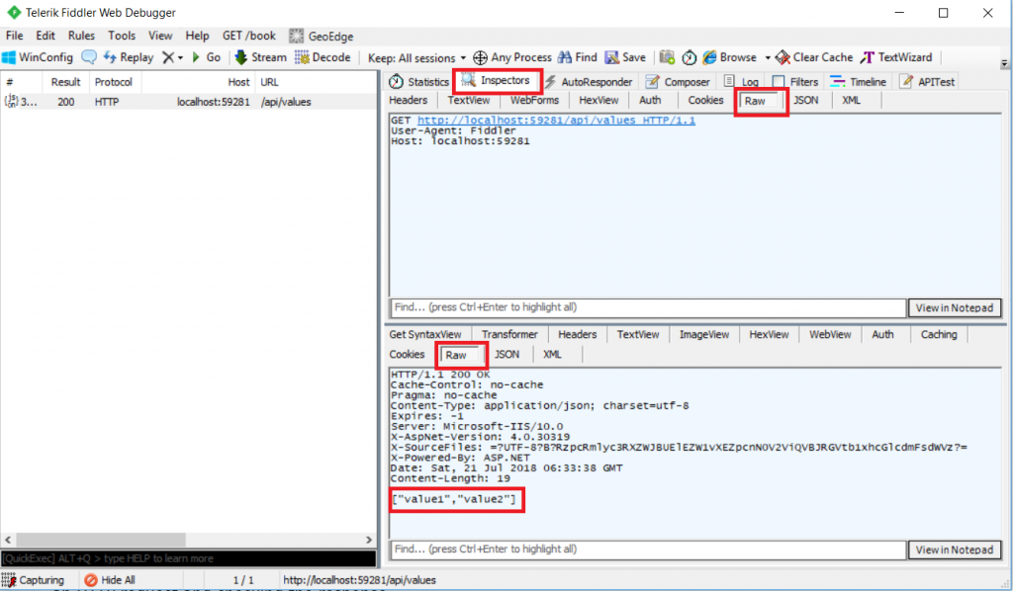Image resolution: width=1013 pixels, height=591 pixels.
Task: Open the File menu
Action: (14, 36)
